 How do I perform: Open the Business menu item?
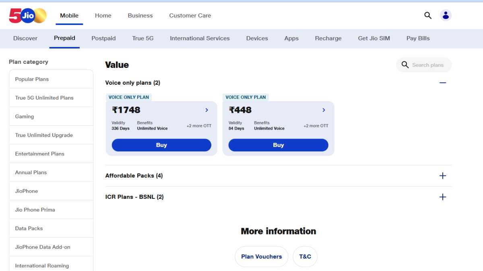[x=140, y=16]
